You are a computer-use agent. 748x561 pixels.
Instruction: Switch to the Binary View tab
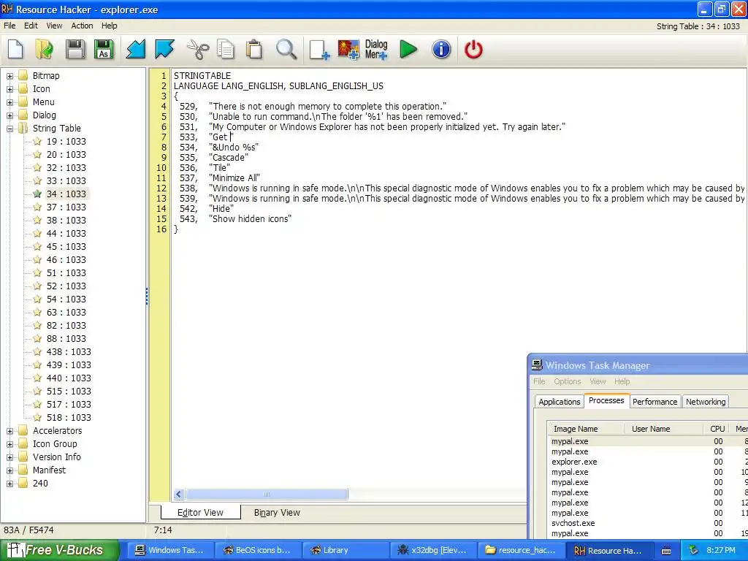coord(277,513)
